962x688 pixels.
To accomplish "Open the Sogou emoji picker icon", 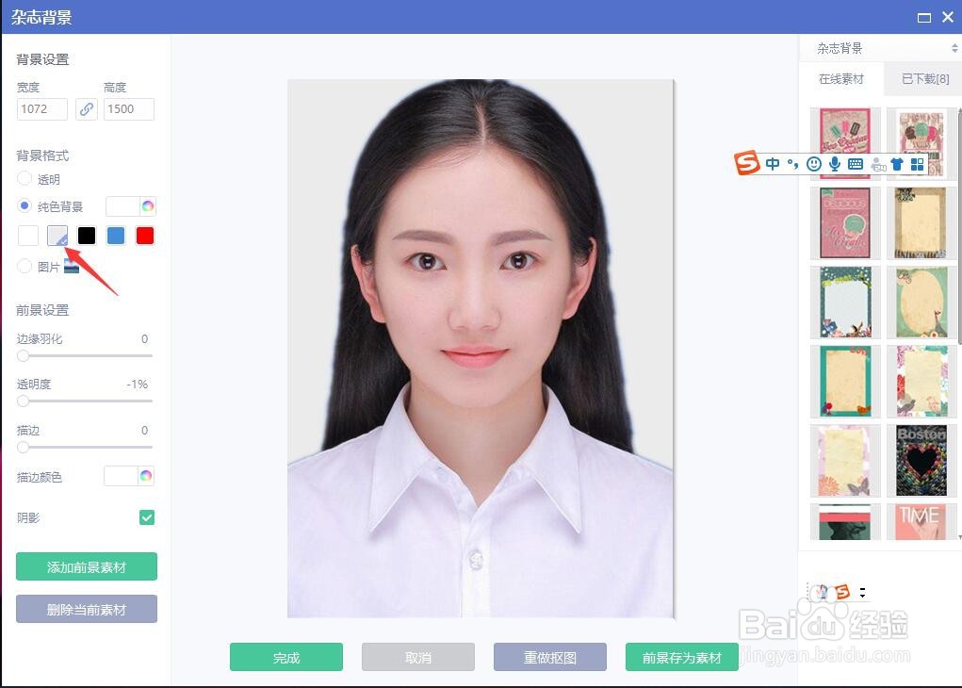I will point(813,163).
